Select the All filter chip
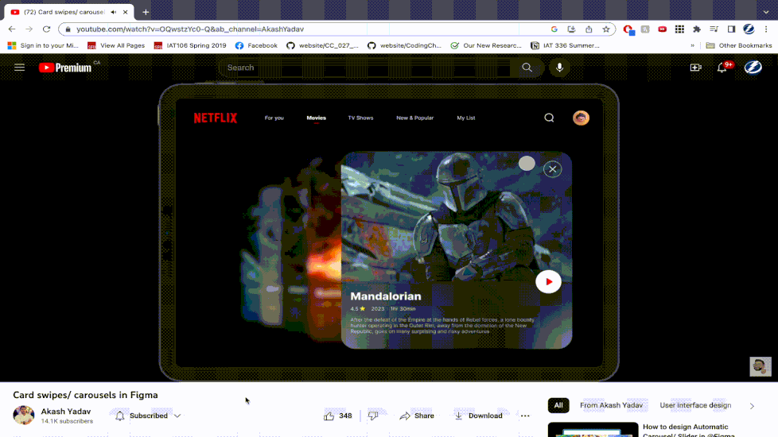Viewport: 778px width, 437px height. tap(558, 405)
